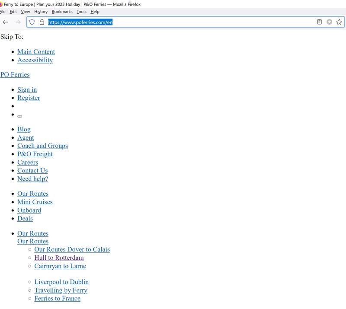Click the Contact Us link
The image size is (346, 309).
point(32,171)
